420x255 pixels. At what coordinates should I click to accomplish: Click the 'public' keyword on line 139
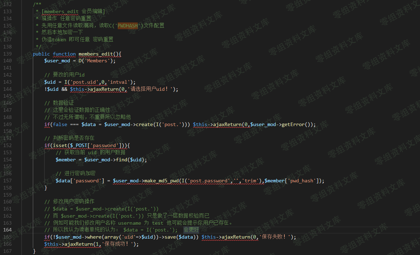coord(41,54)
